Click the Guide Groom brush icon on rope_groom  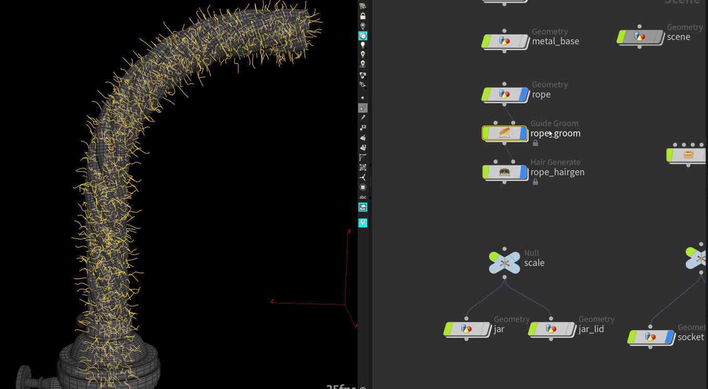(504, 133)
